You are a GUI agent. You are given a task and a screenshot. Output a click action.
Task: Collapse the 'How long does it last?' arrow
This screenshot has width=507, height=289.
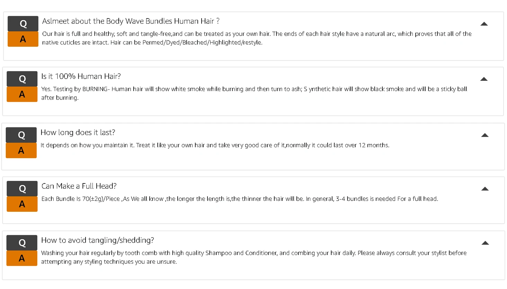(485, 135)
